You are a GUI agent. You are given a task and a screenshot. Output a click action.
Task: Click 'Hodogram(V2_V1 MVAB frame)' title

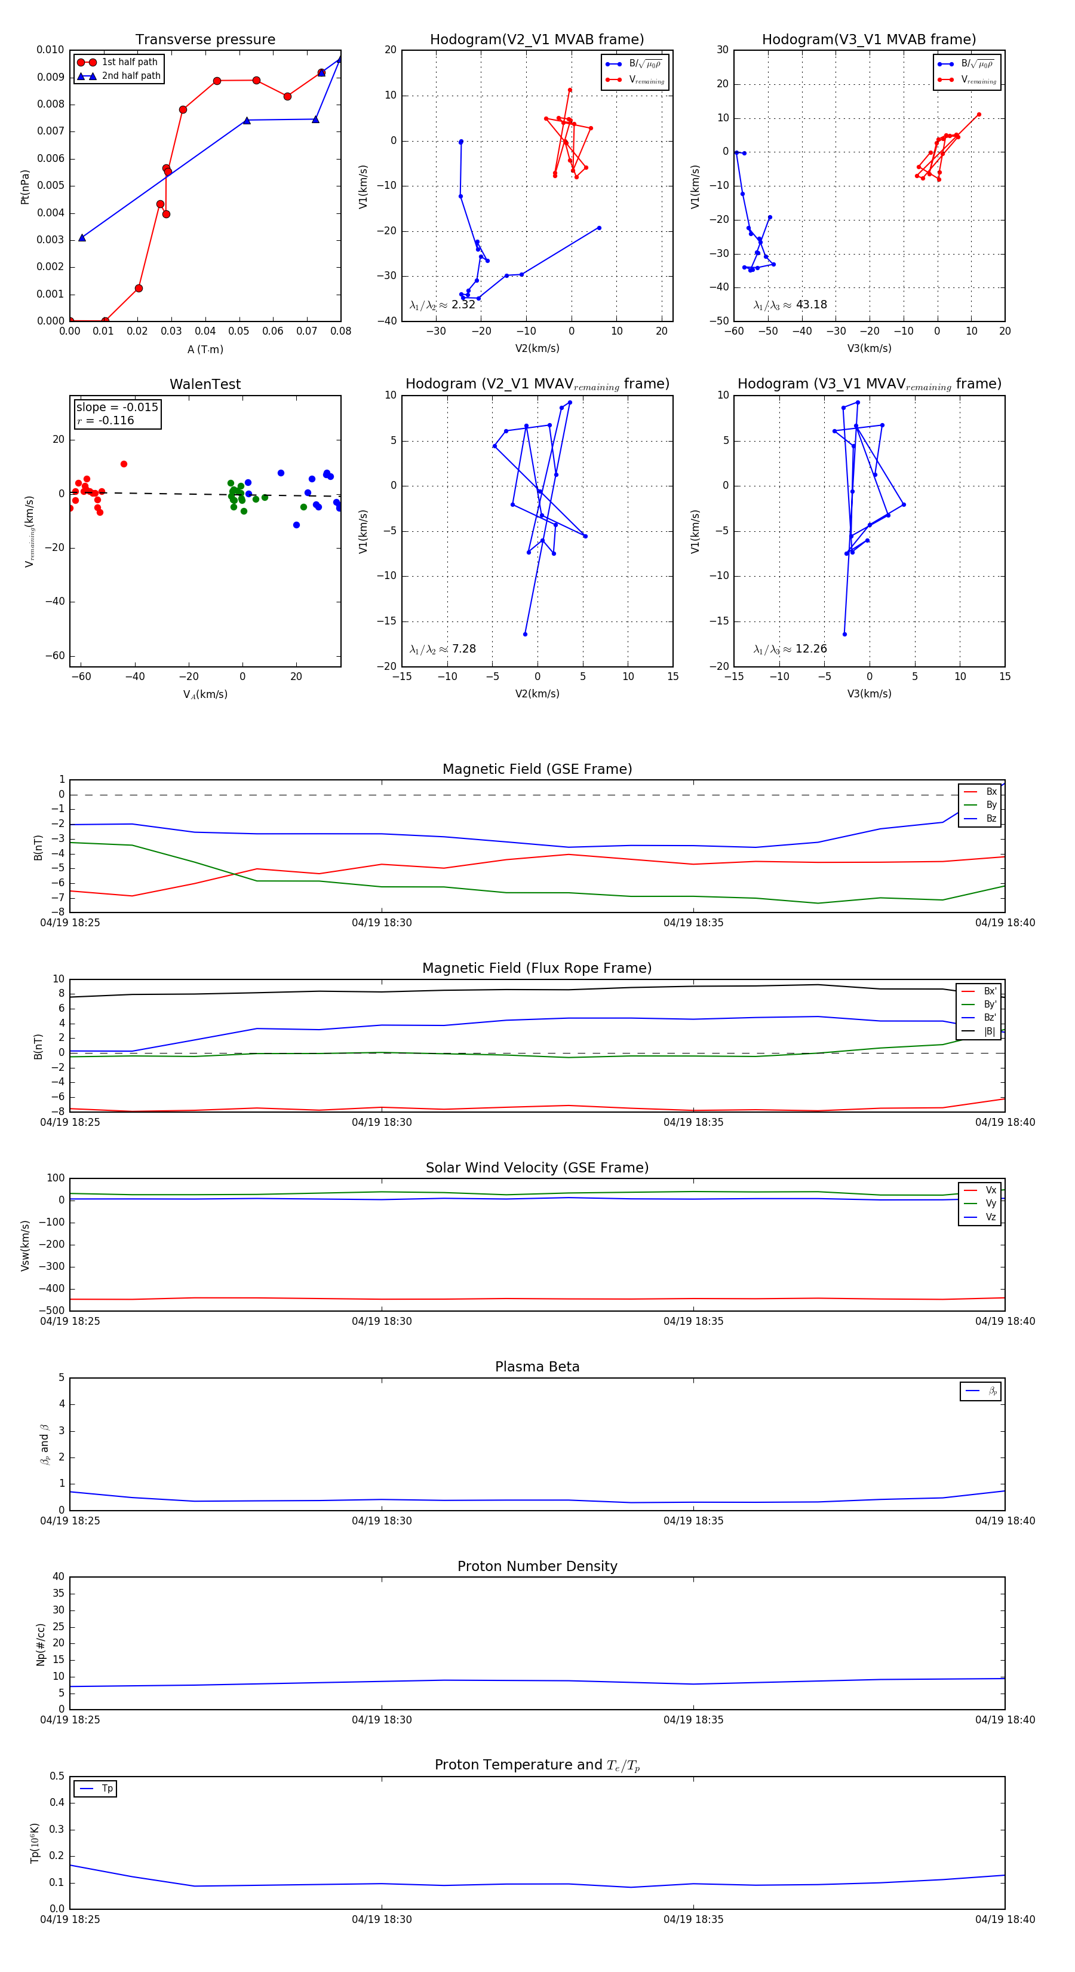click(x=537, y=39)
